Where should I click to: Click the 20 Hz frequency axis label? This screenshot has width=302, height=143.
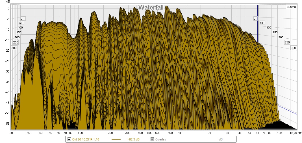11,133
